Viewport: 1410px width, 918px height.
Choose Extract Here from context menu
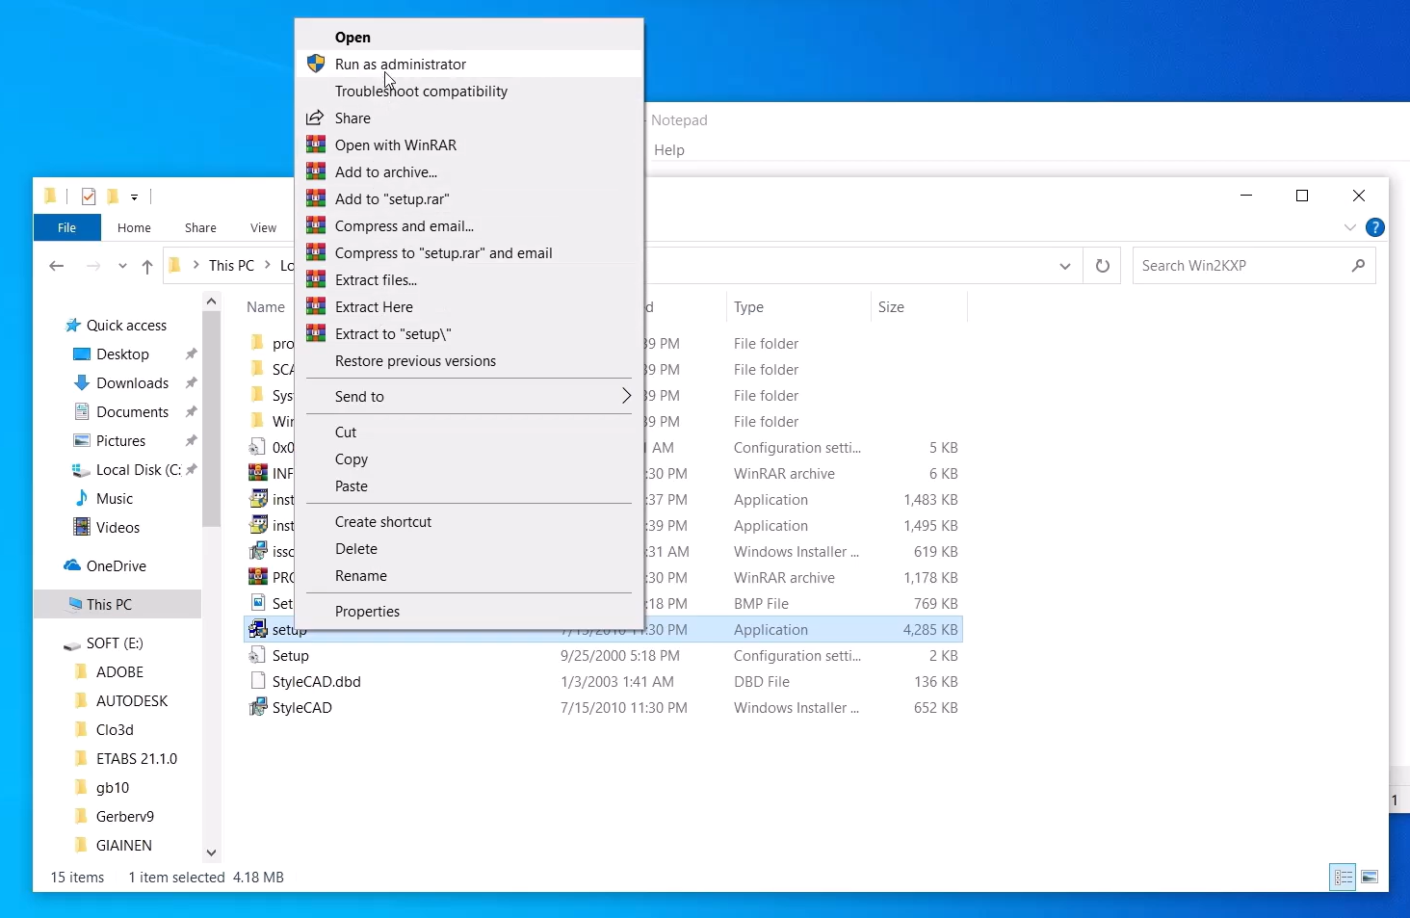tap(374, 306)
